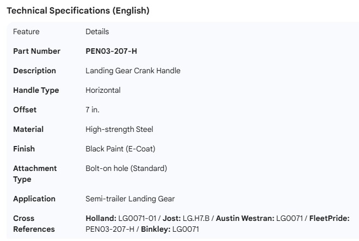
Task: Click the Feature column header
Action: pos(26,31)
